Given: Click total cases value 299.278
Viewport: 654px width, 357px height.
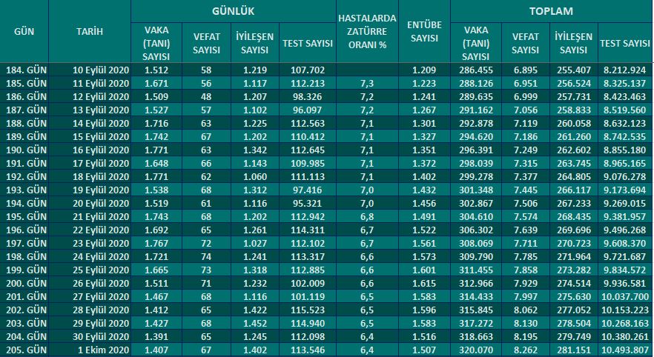Looking at the screenshot, I should point(476,176).
